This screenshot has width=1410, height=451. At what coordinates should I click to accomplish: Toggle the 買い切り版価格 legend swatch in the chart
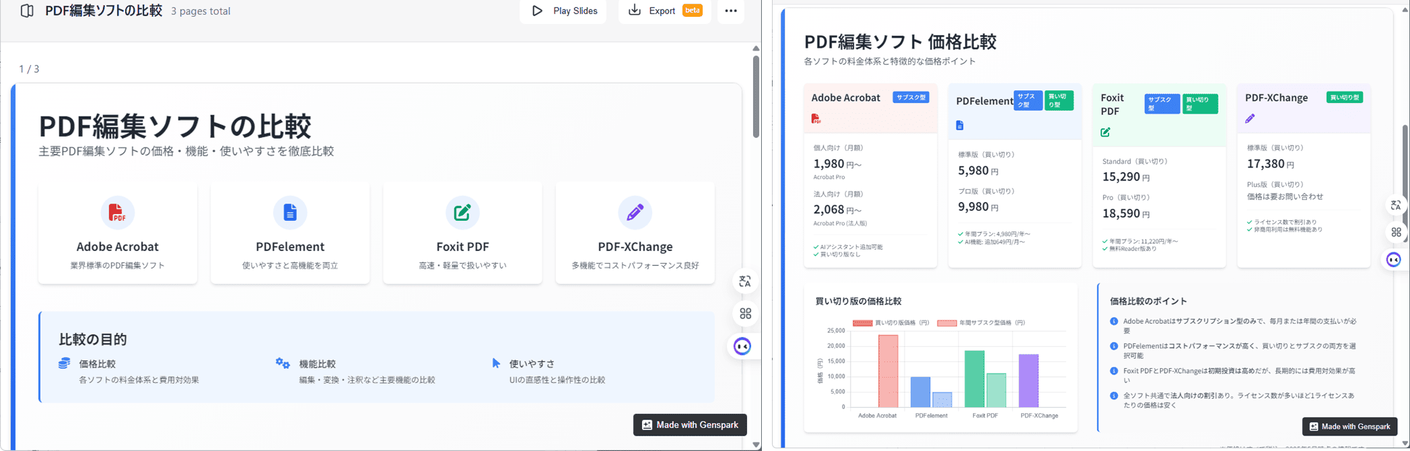tap(862, 323)
